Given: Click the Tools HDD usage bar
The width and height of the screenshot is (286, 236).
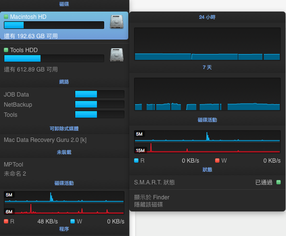Looking at the screenshot, I should [54, 58].
